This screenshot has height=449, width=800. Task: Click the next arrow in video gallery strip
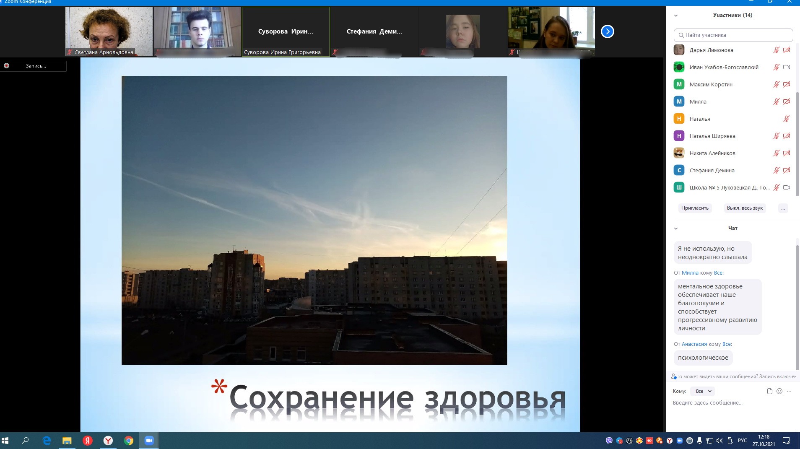pyautogui.click(x=607, y=31)
